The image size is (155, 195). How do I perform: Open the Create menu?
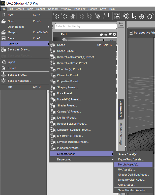pos(20,9)
